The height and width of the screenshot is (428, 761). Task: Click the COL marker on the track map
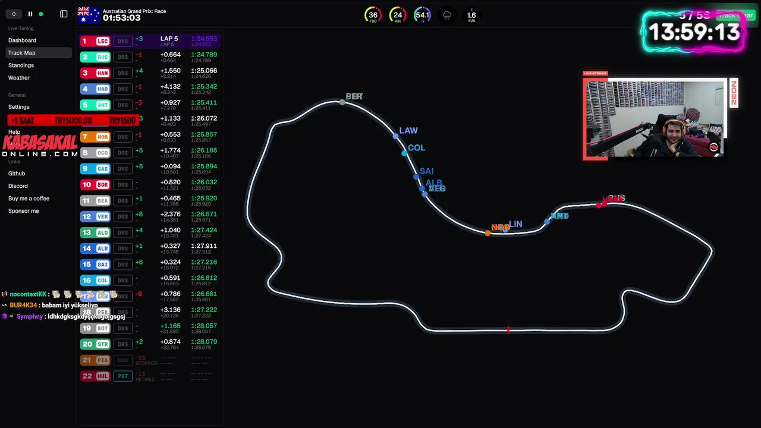click(x=404, y=153)
